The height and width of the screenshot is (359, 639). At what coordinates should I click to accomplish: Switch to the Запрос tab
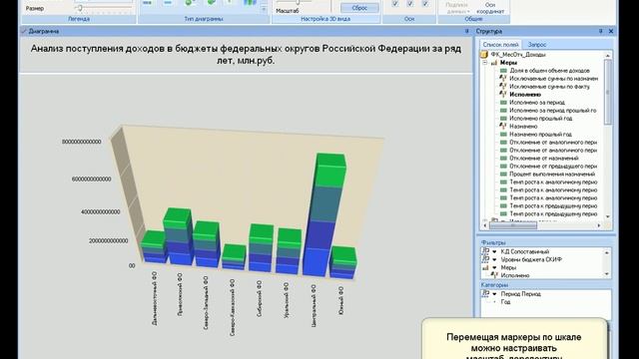[x=537, y=44]
